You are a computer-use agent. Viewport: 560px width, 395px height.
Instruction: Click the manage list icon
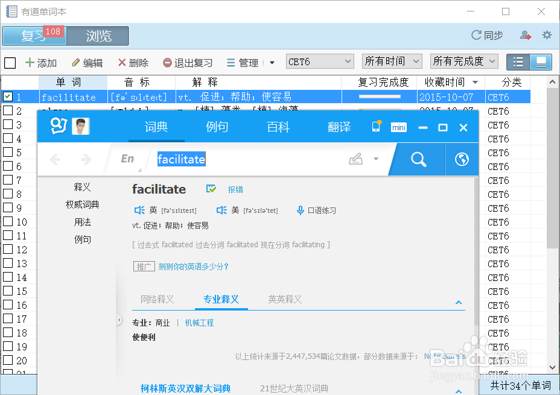(x=231, y=63)
